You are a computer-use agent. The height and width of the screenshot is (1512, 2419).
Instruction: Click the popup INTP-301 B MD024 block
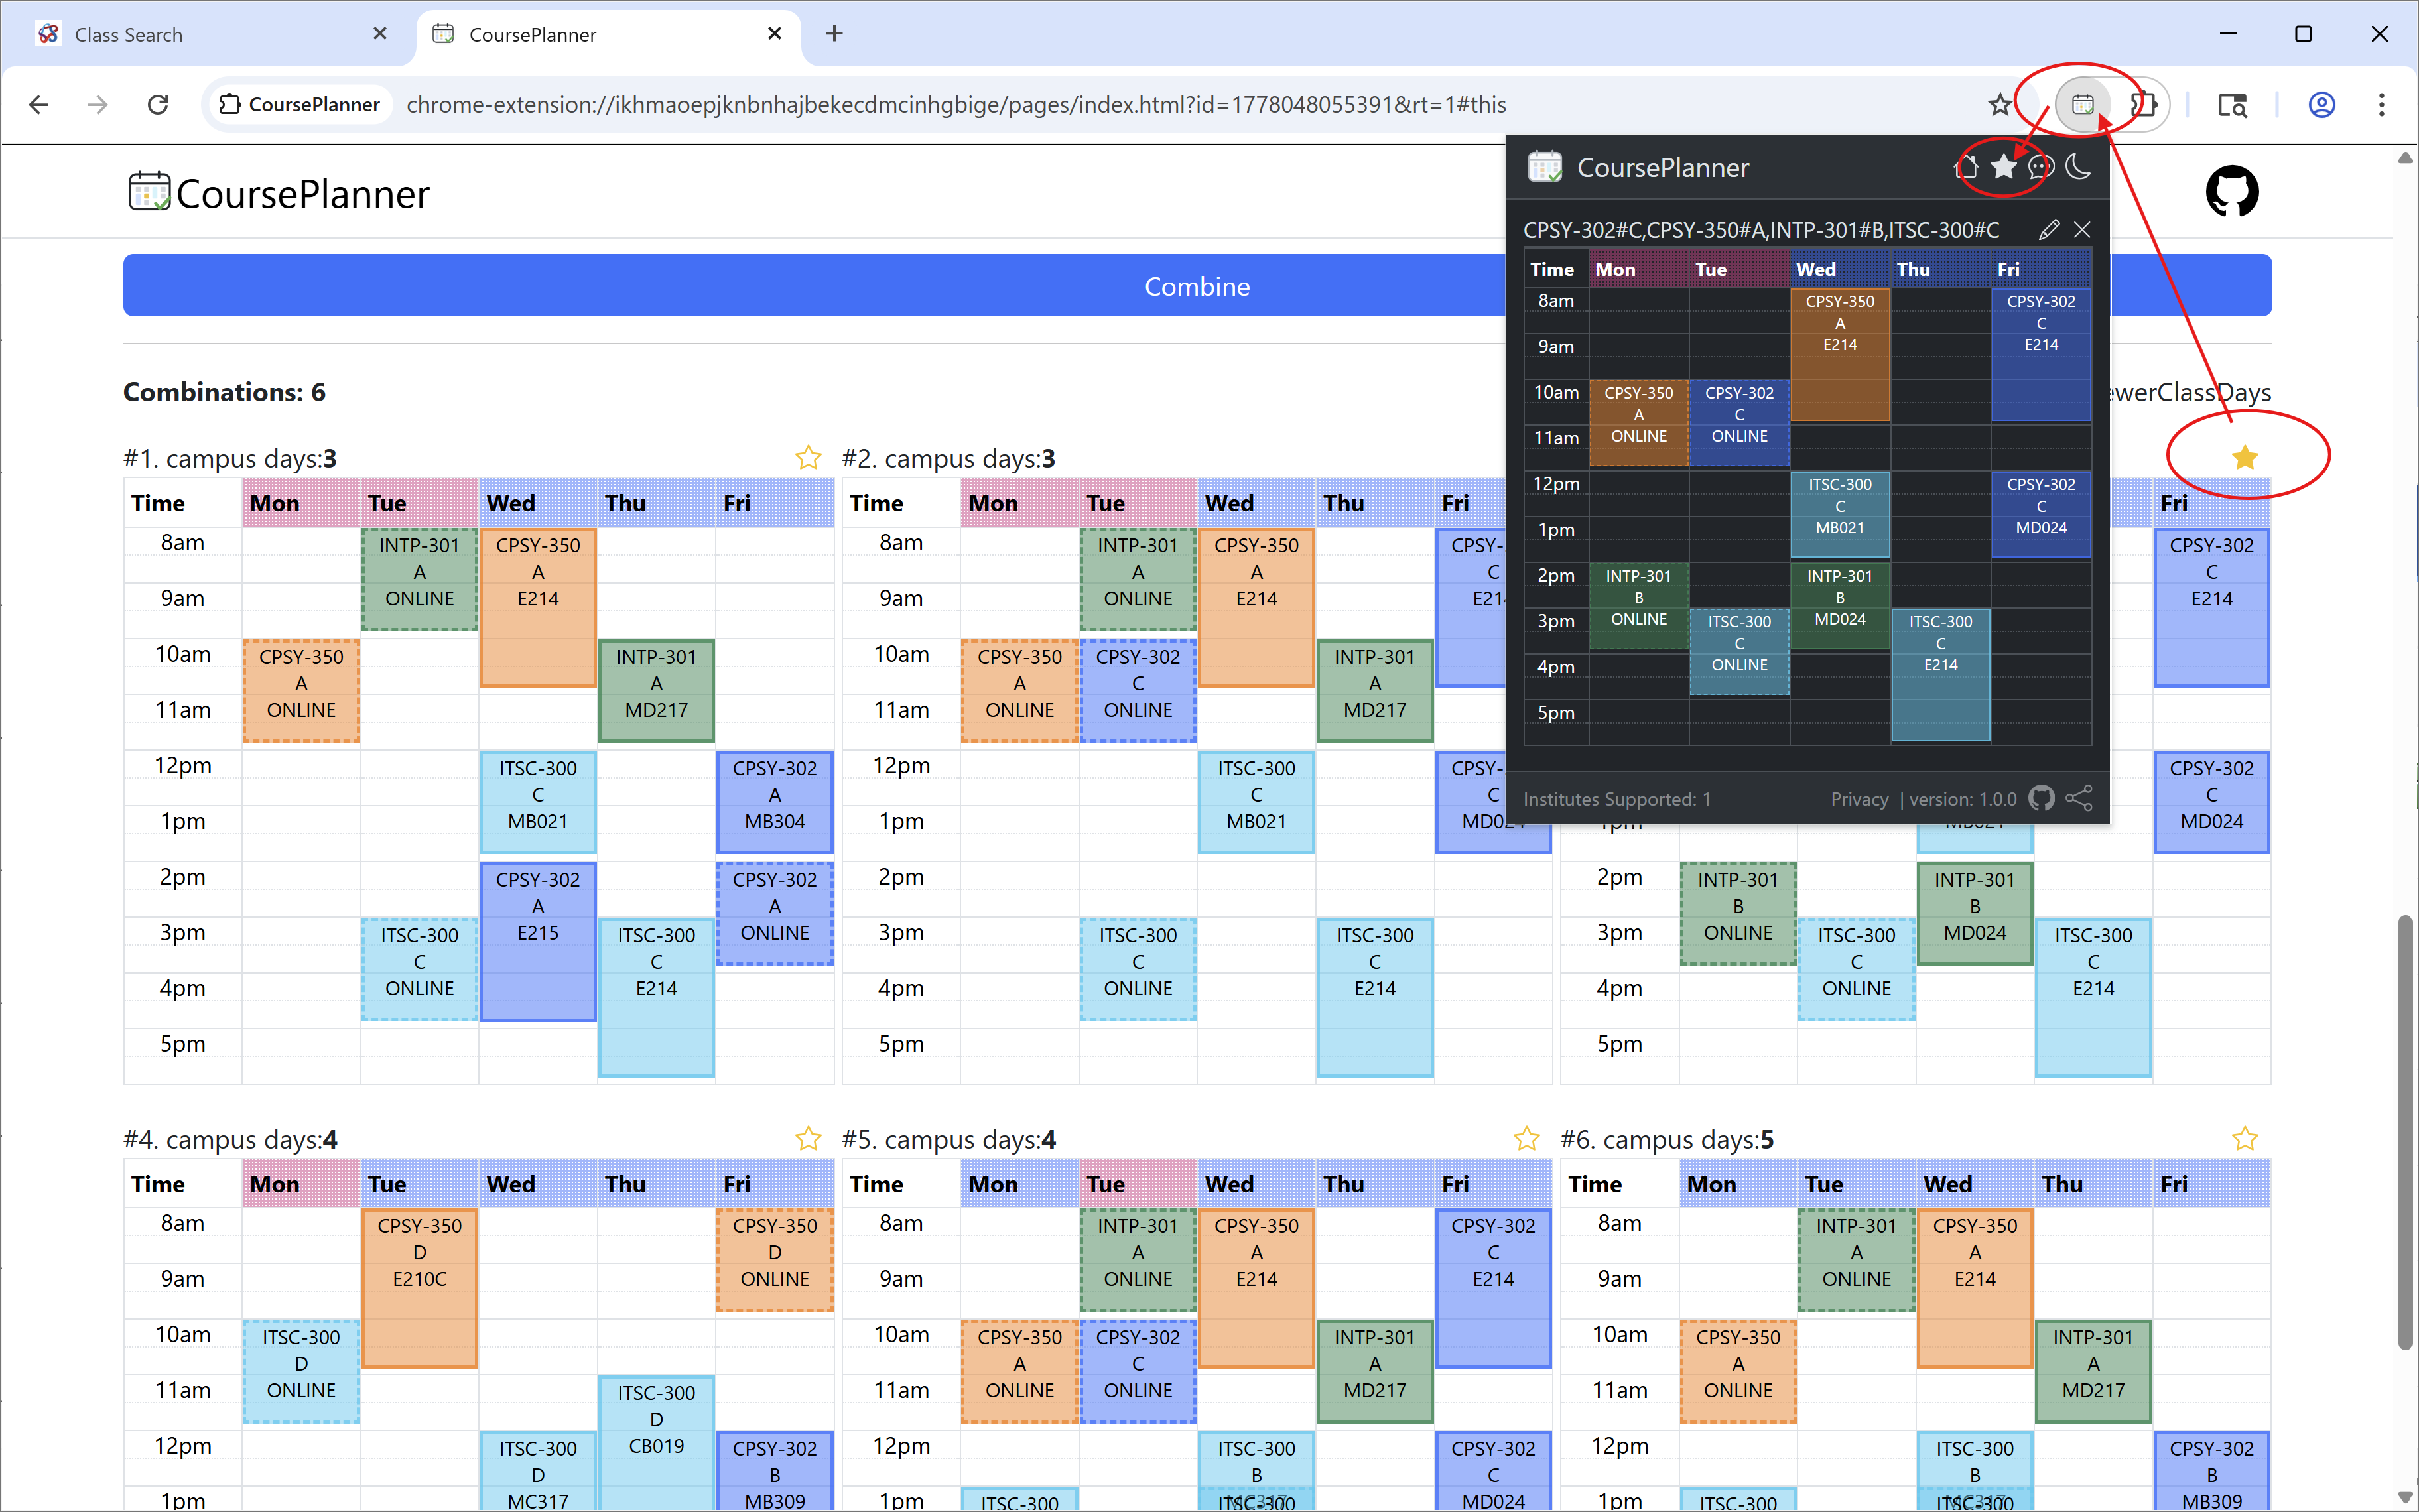point(1840,605)
